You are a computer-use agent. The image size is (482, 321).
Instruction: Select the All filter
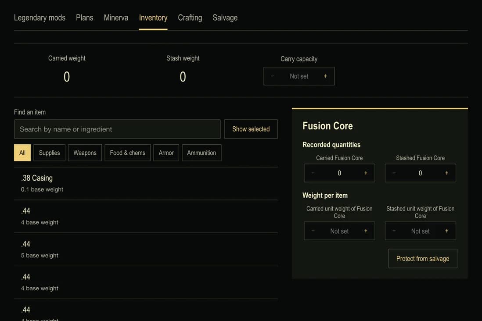click(x=22, y=153)
